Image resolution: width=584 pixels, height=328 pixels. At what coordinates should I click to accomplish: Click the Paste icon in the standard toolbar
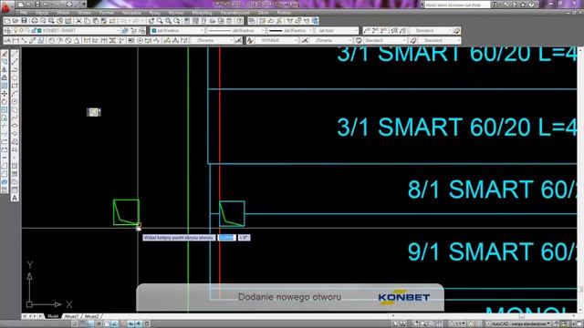95,21
